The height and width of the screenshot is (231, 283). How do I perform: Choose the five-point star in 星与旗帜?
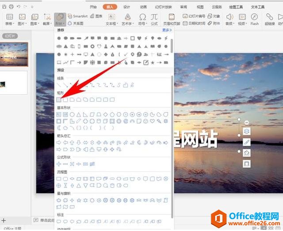click(79, 200)
